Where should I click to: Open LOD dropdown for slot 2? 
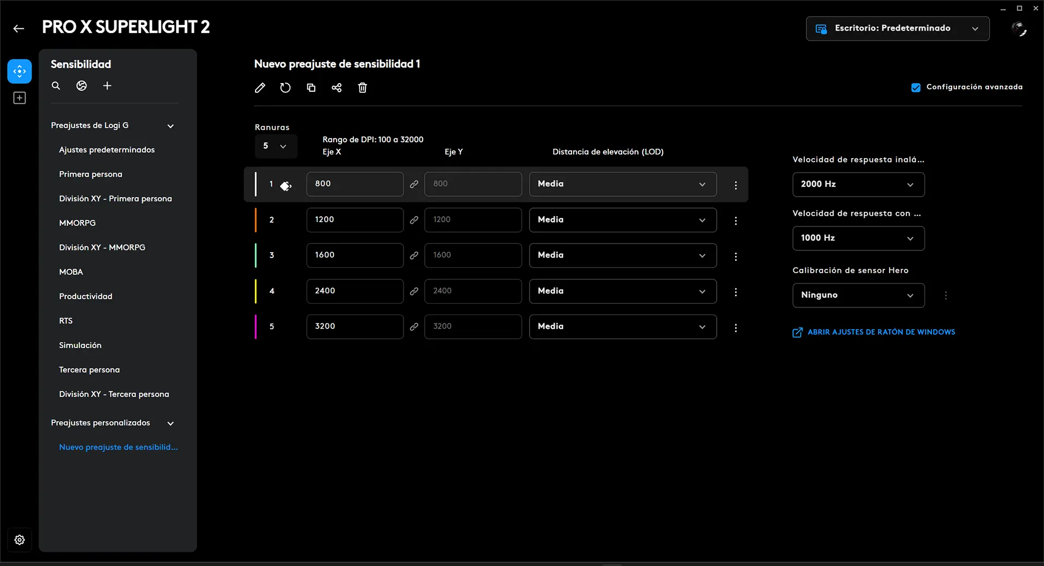tap(623, 220)
